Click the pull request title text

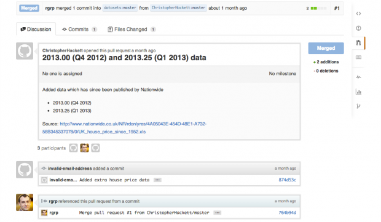click(124, 58)
